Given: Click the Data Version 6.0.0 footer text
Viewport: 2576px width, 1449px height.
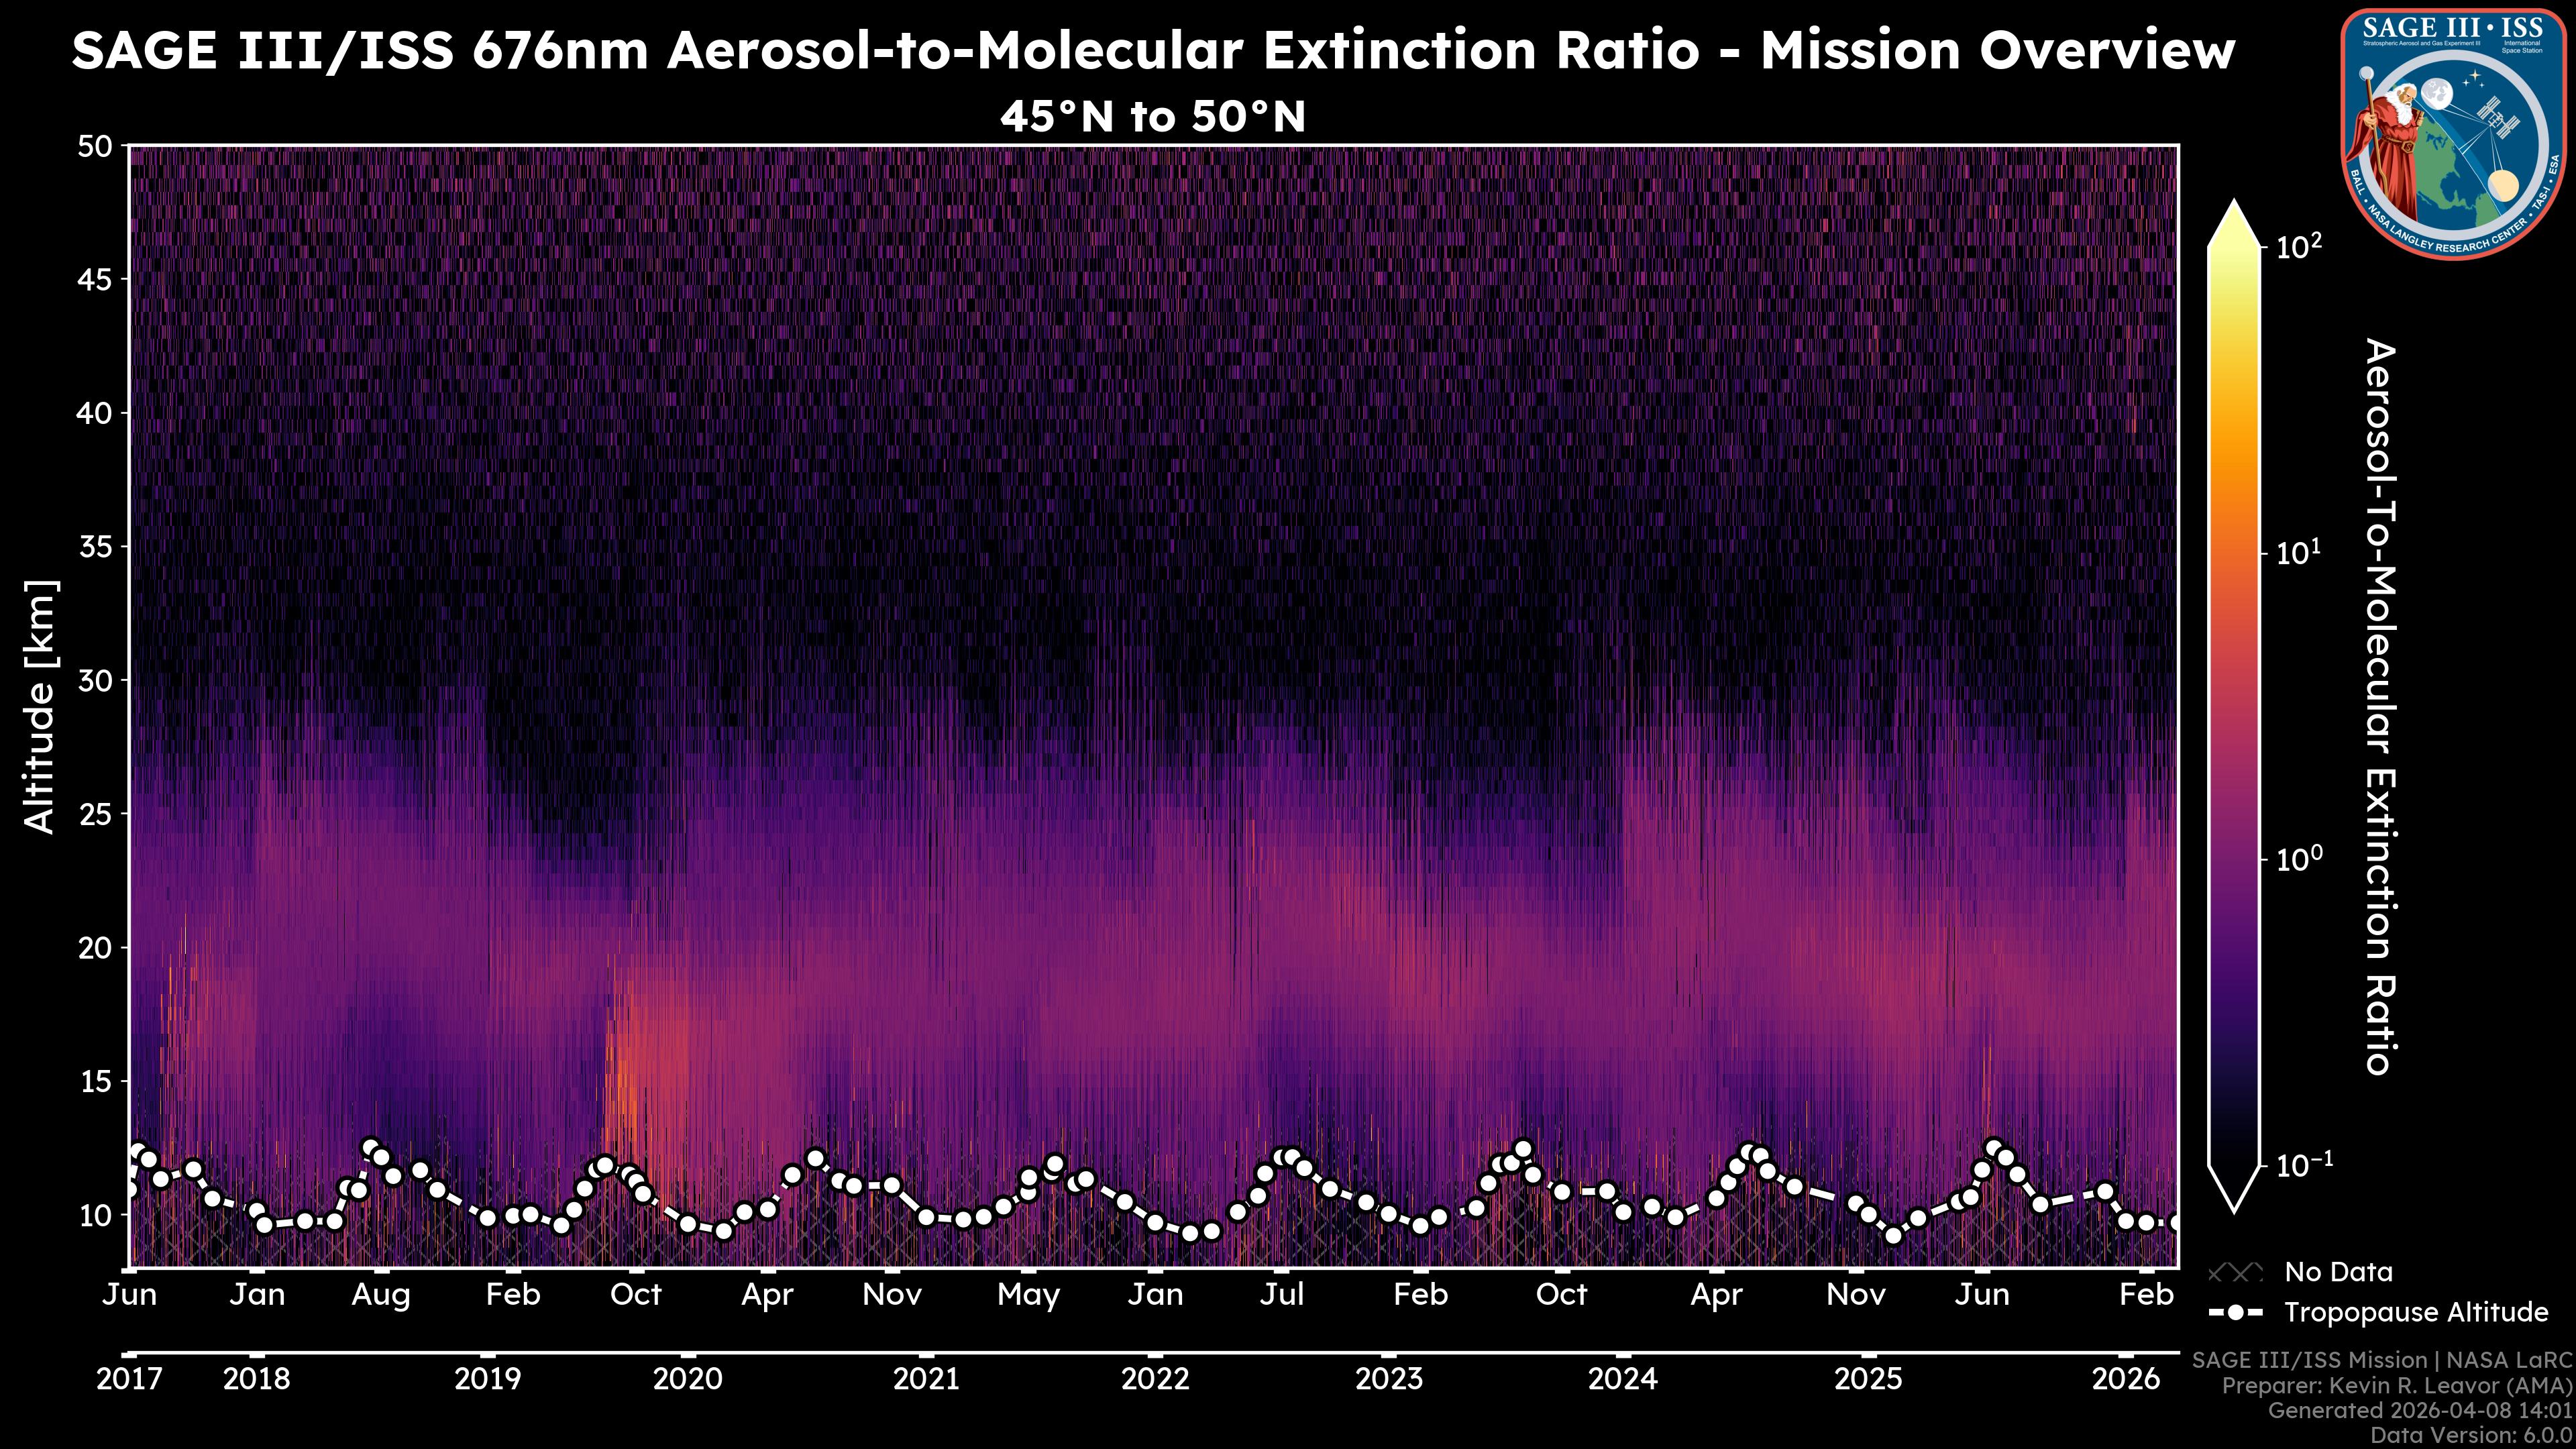Looking at the screenshot, I should pos(2472,1435).
